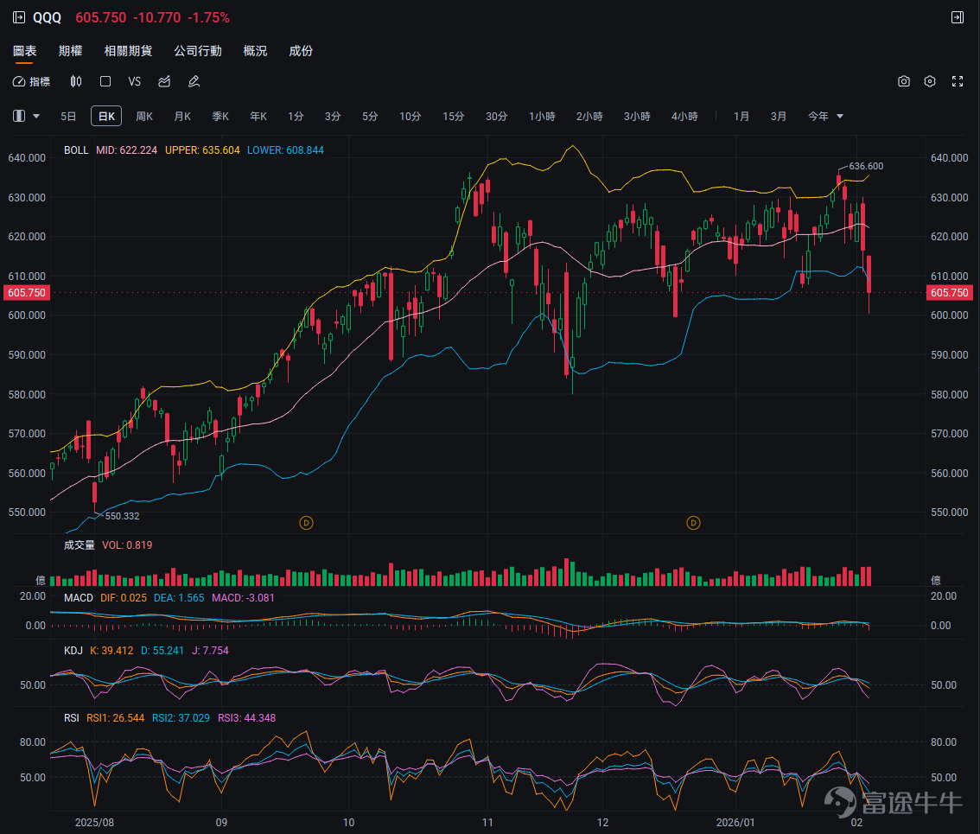980x834 pixels.
Task: Select the 3小時 timeframe
Action: [638, 117]
